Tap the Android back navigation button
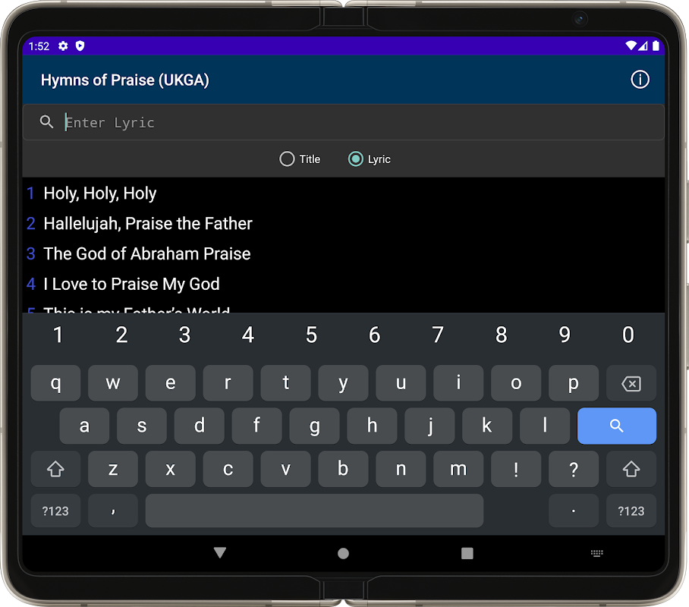The image size is (689, 607). 220,552
